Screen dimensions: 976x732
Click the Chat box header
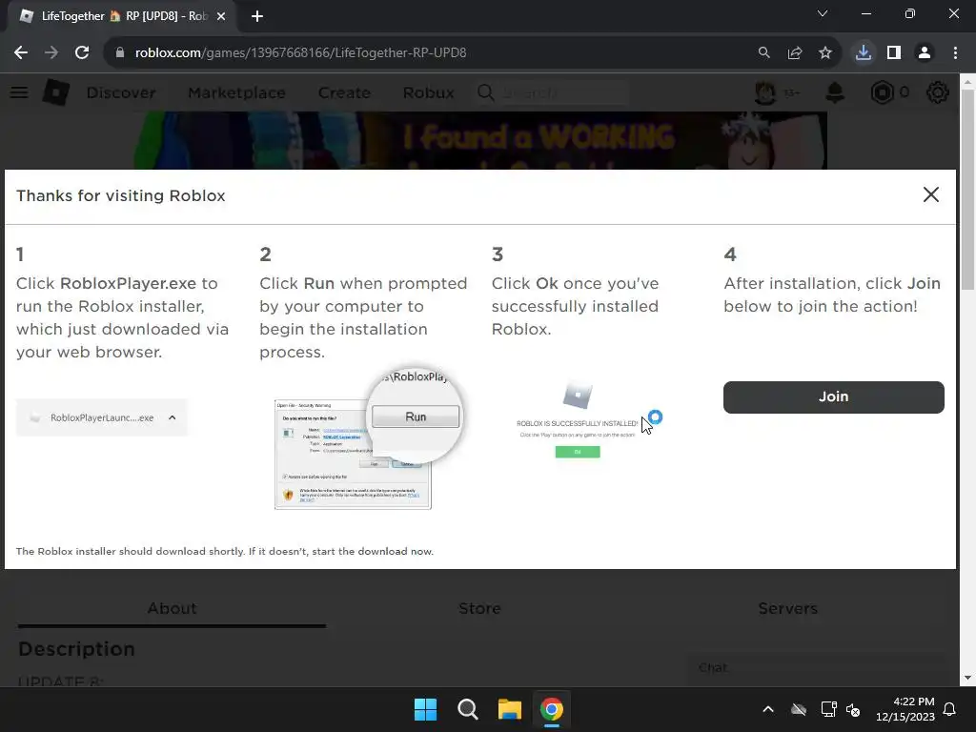point(817,668)
